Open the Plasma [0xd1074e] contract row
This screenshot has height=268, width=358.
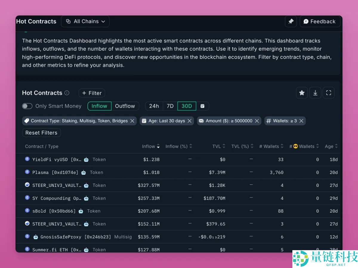55,173
